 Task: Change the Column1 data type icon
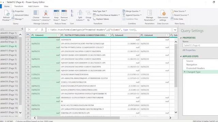33,35
